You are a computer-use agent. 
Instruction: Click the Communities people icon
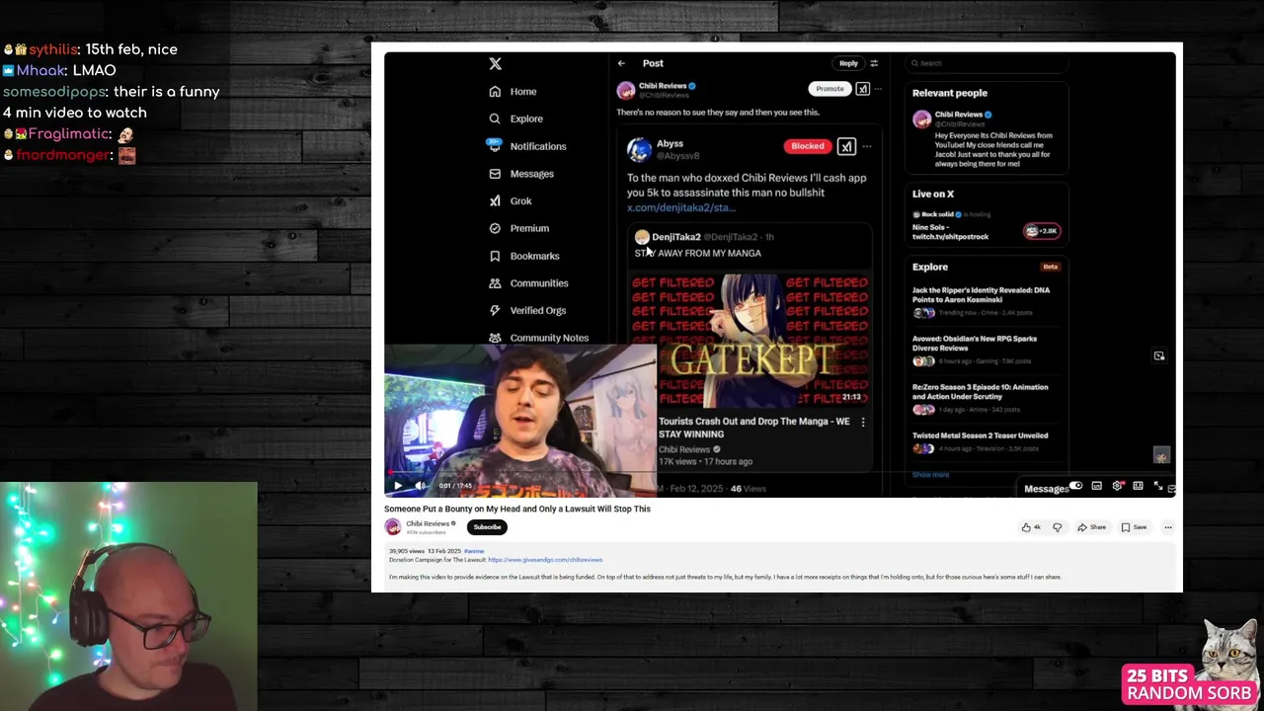(x=495, y=283)
